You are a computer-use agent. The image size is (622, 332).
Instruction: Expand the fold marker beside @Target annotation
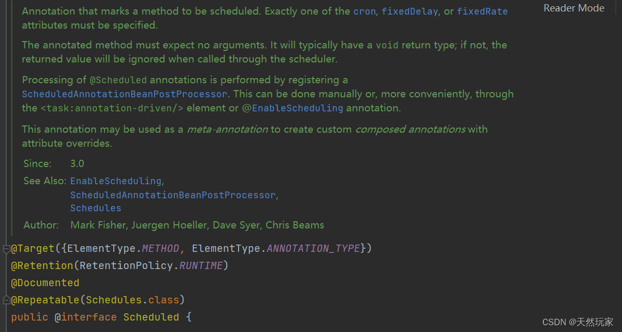[x=5, y=248]
